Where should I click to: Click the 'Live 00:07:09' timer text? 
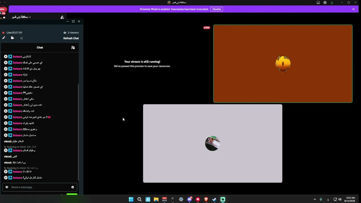pos(14,33)
